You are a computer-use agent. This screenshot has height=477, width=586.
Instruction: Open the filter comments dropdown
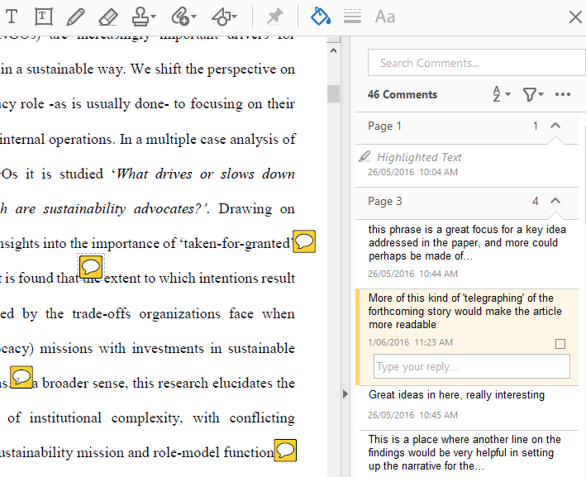(533, 94)
